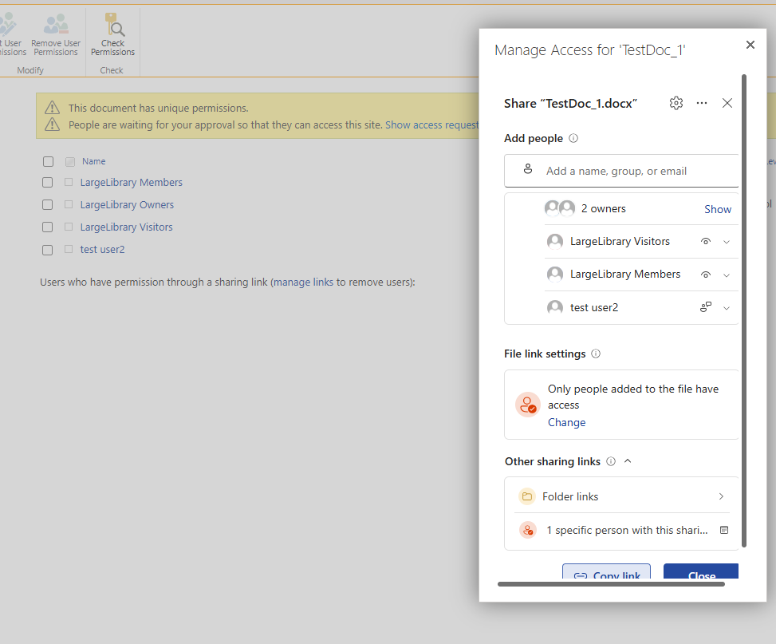776x644 pixels.
Task: Click the permission icon on the test user2 row
Action: coord(706,307)
